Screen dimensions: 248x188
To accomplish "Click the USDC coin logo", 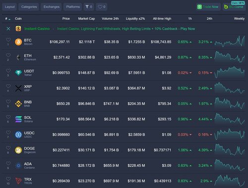I will (18, 135).
